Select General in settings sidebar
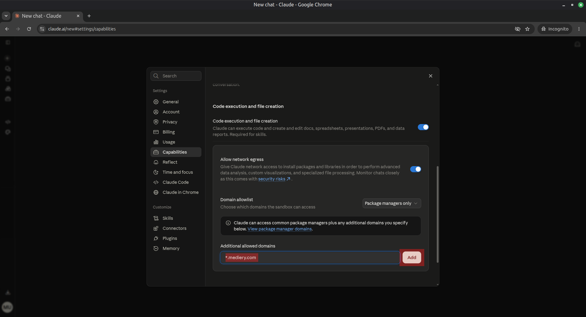 tap(176, 102)
